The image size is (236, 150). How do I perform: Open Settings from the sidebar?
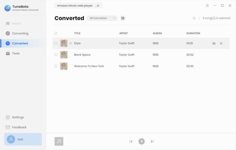click(x=15, y=117)
